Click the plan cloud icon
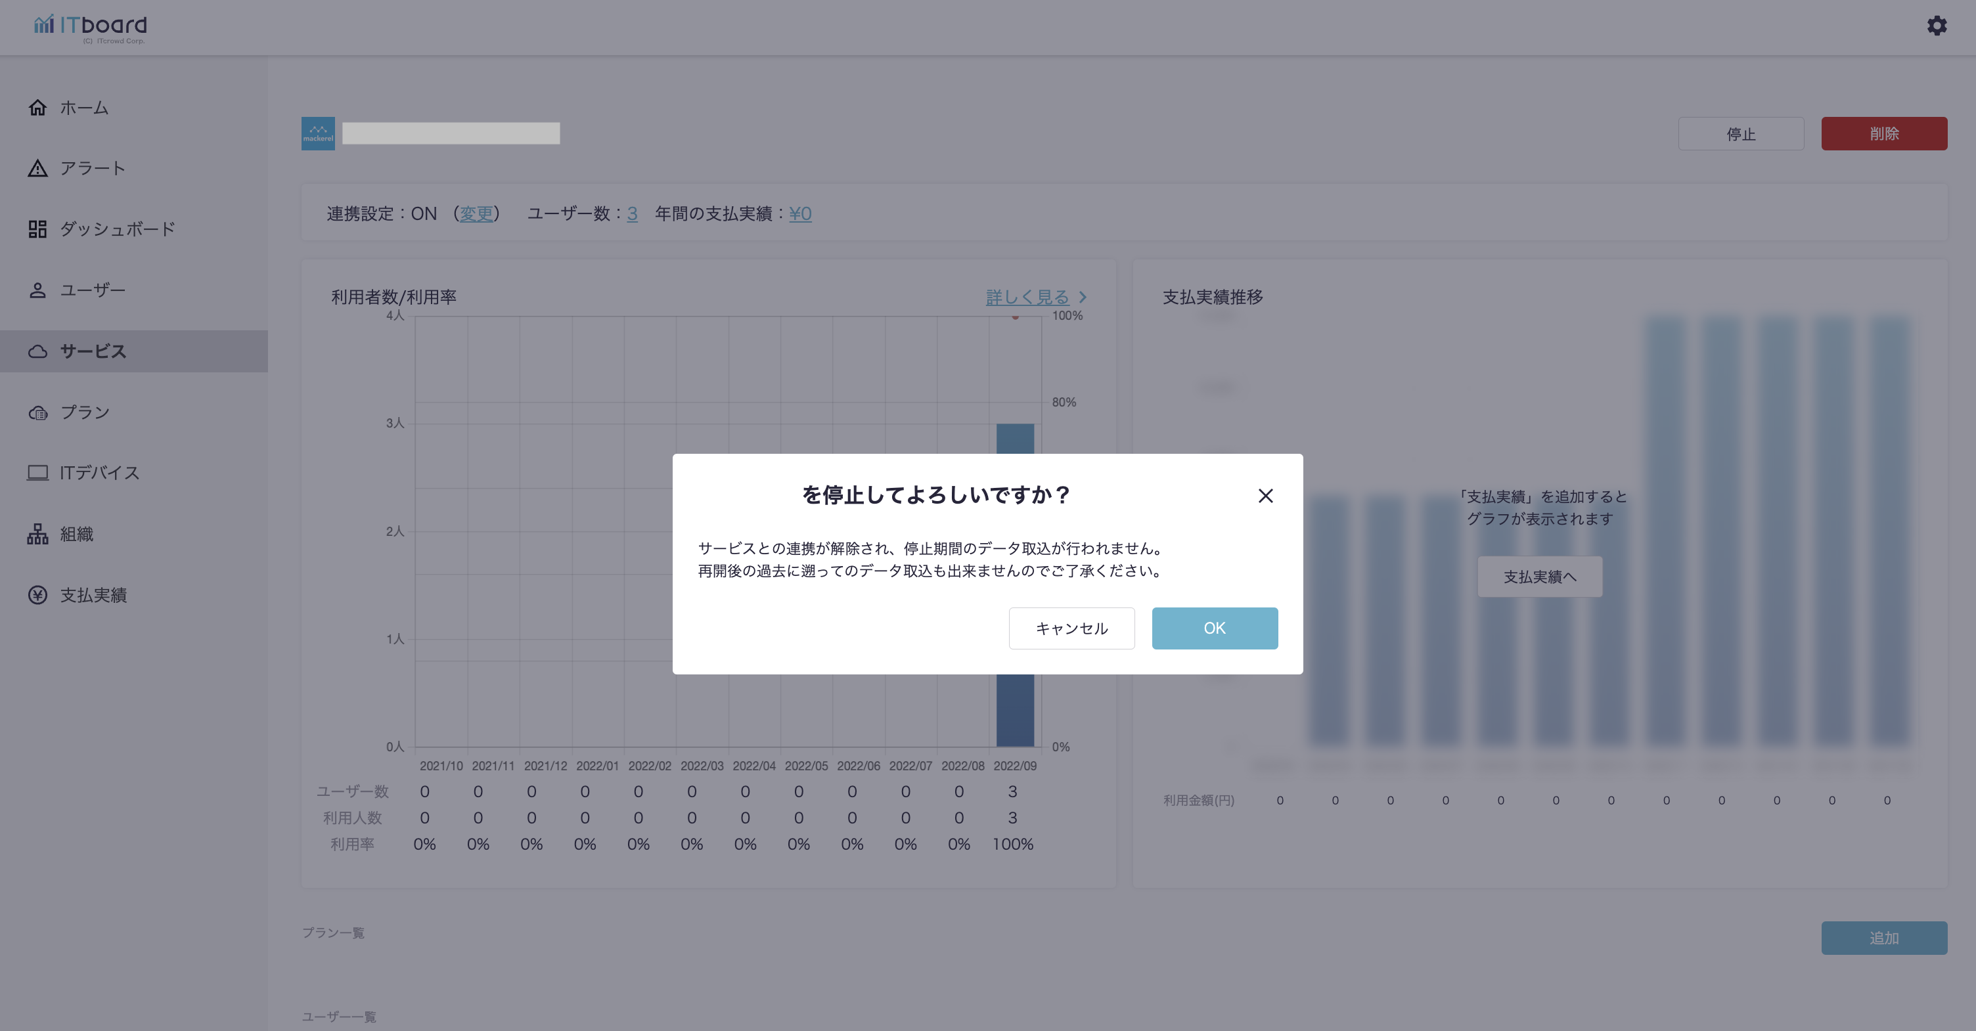 [37, 413]
